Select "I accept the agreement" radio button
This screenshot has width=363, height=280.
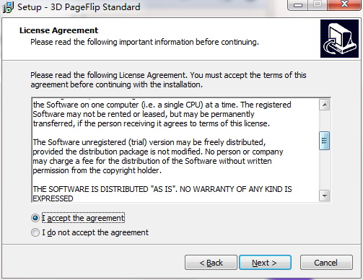coord(35,218)
